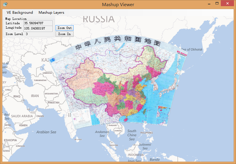Click the SOMALIA map label
This screenshot has width=236, height=164.
[x=20, y=146]
